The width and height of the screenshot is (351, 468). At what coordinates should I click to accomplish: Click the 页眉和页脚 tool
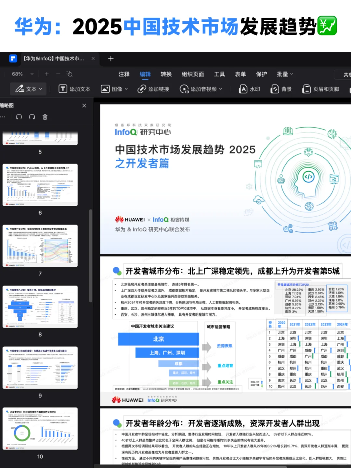321,89
